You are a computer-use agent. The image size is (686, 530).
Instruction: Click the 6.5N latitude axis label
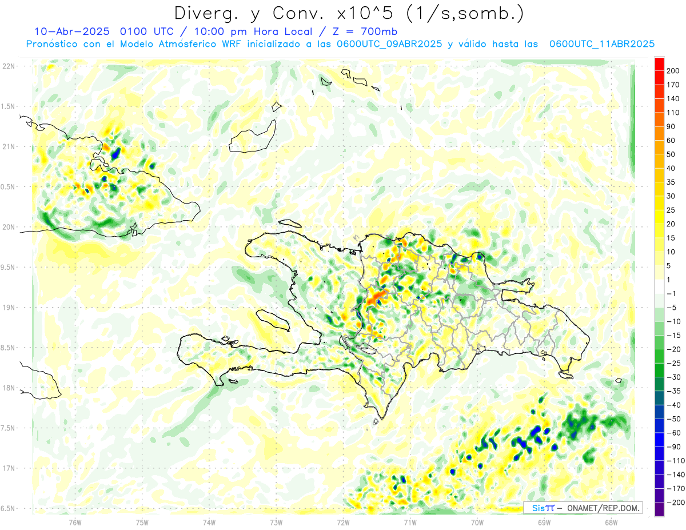[8, 508]
